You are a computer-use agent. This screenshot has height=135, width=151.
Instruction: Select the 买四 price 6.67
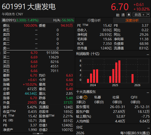point(34,66)
